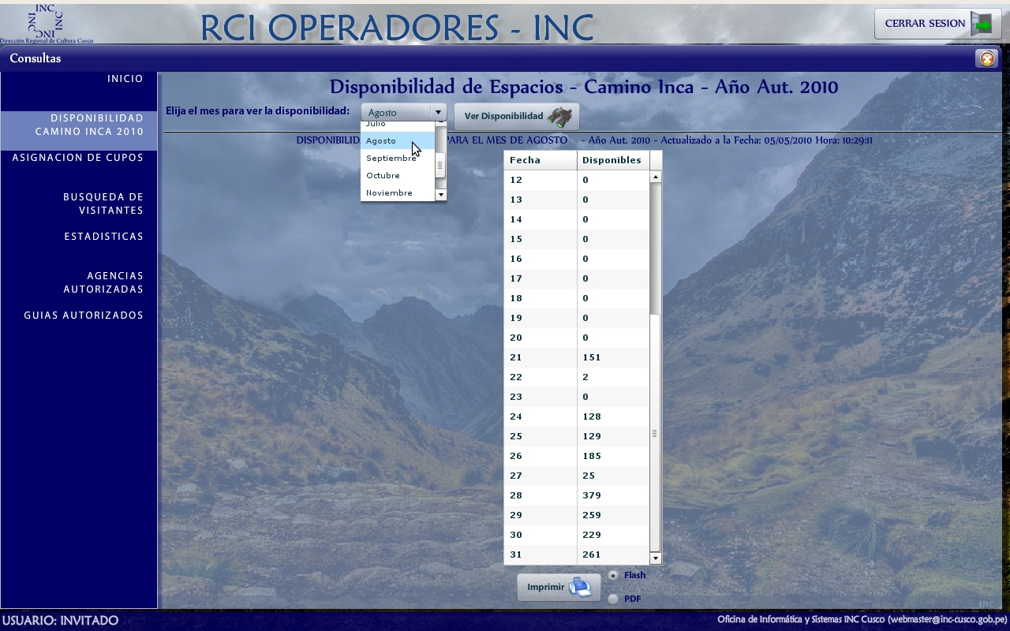Choose Septiembre from the month list
The width and height of the screenshot is (1010, 631).
click(x=391, y=159)
